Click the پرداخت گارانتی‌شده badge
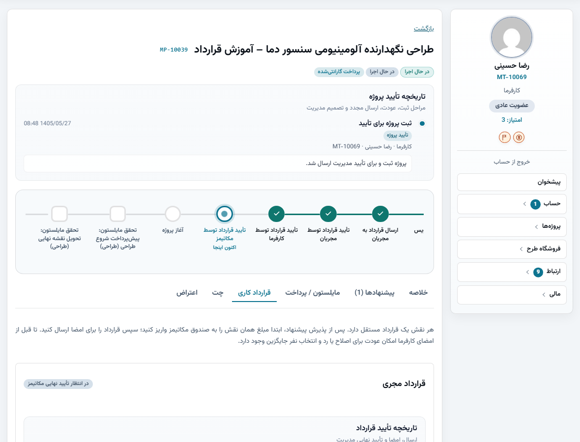Screen dimensions: 580x442 click(x=339, y=72)
